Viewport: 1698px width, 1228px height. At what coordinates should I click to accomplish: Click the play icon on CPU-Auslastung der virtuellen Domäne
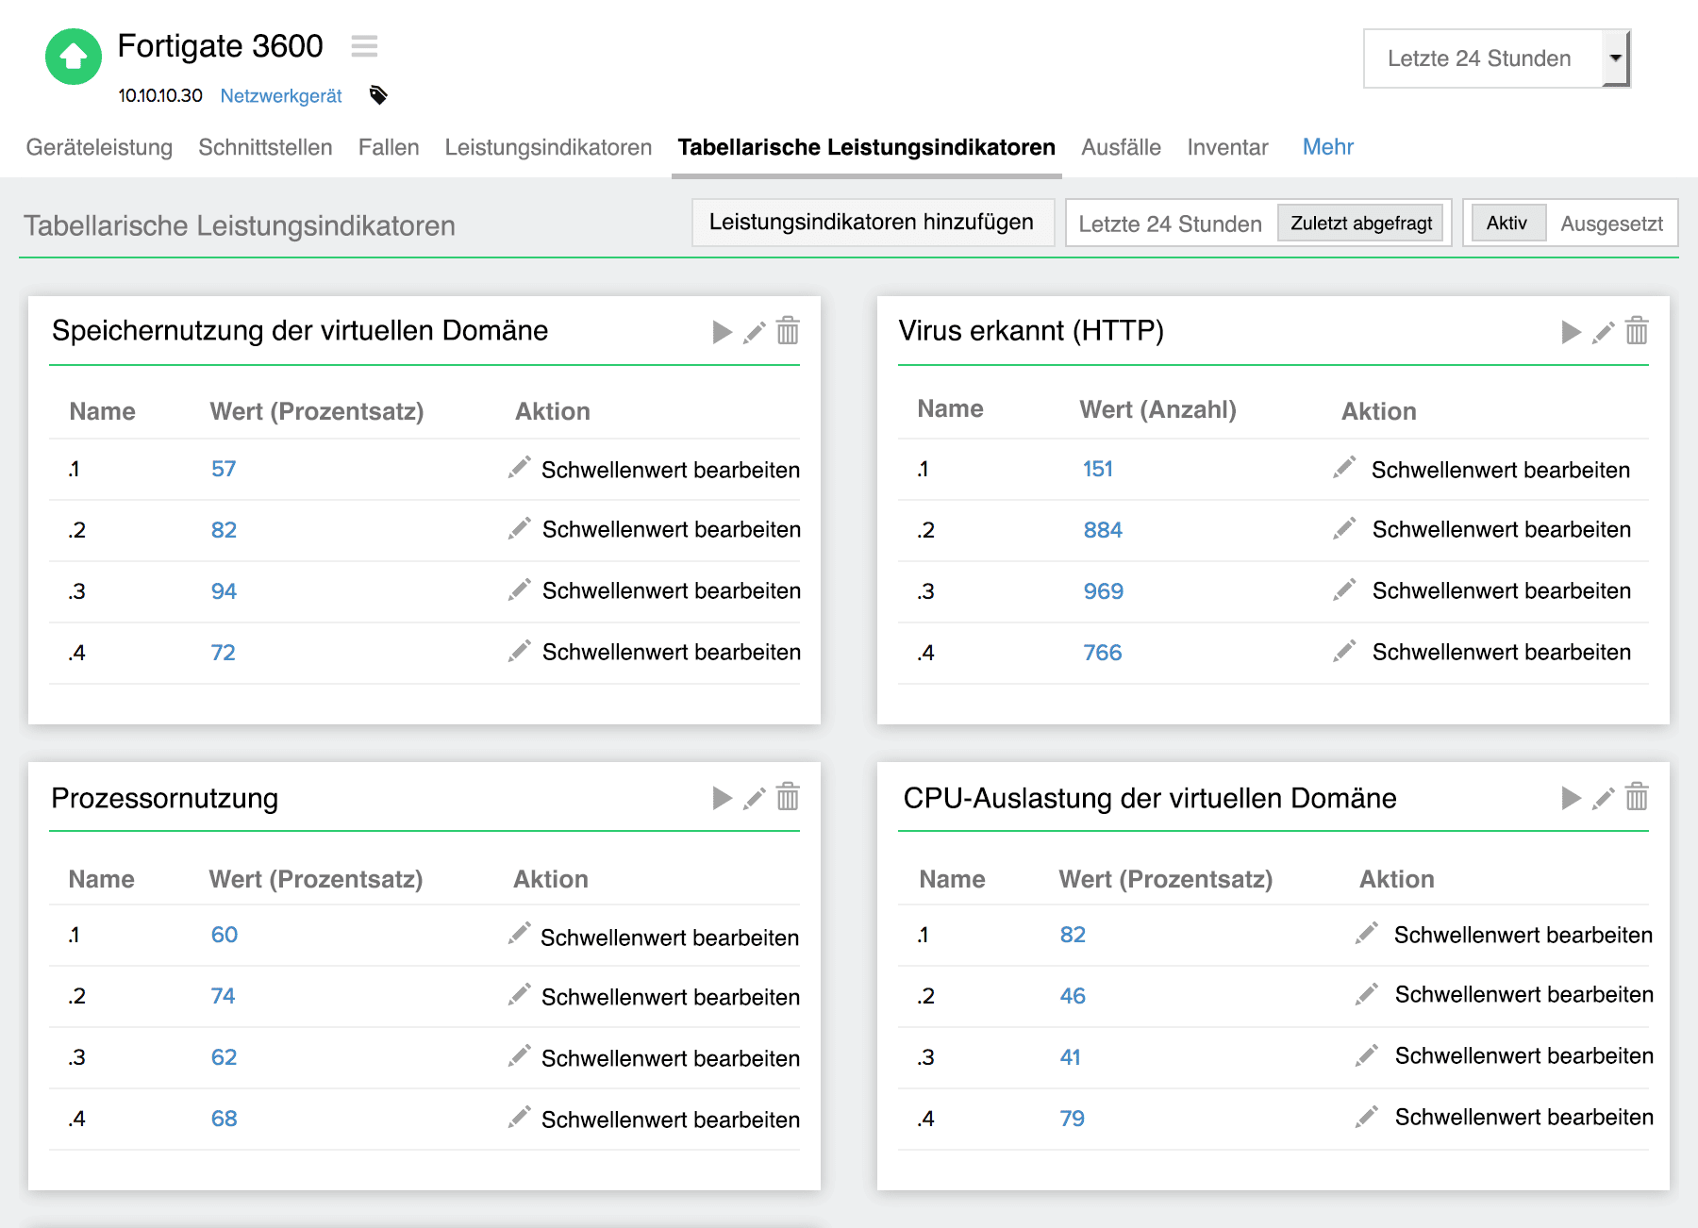tap(1571, 798)
